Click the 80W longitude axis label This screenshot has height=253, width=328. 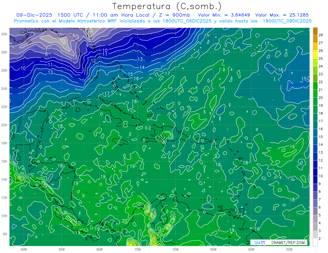99,249
